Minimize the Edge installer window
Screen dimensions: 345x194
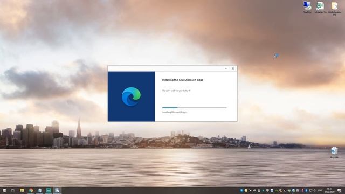click(x=226, y=68)
